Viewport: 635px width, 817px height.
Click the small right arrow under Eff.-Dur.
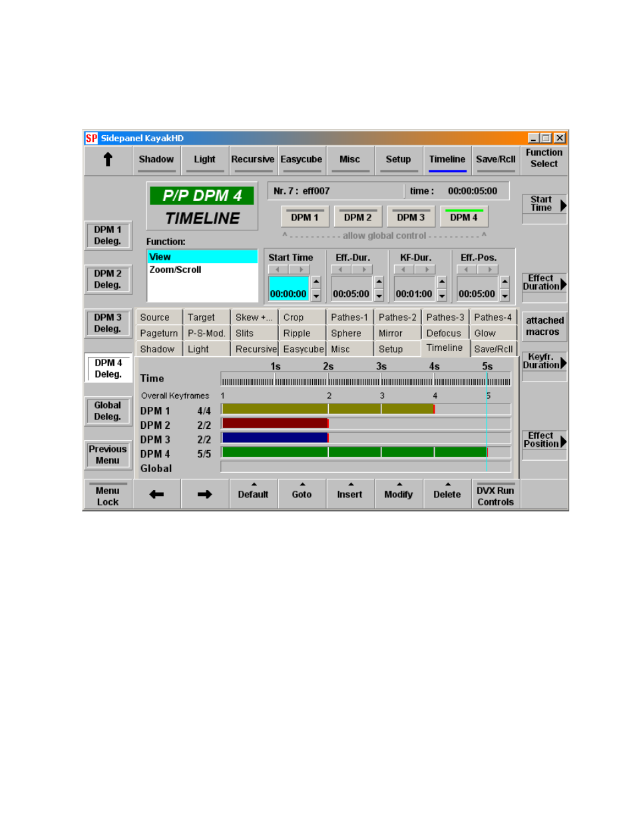(362, 269)
